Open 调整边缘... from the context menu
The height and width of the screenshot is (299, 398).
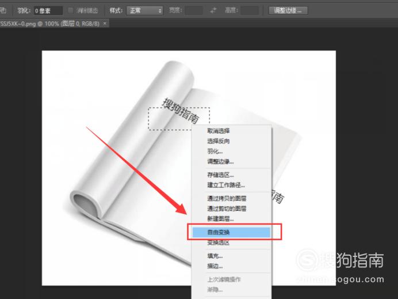[x=231, y=161]
